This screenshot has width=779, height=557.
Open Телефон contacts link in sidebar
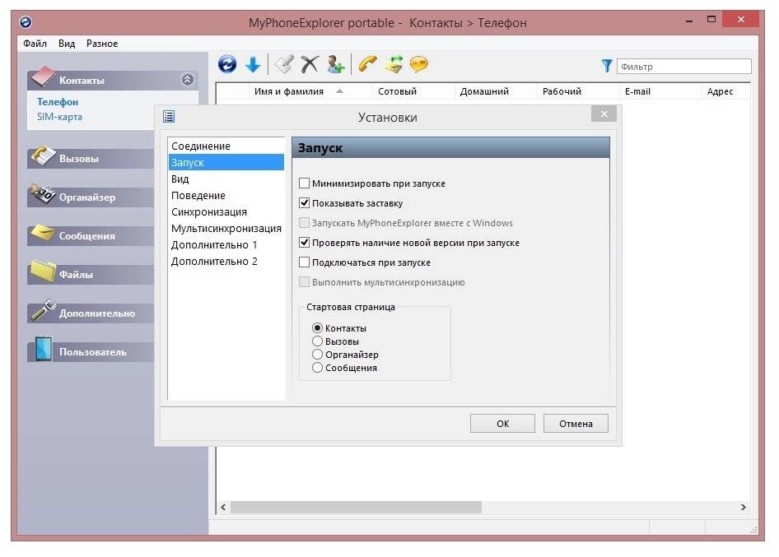click(x=58, y=102)
